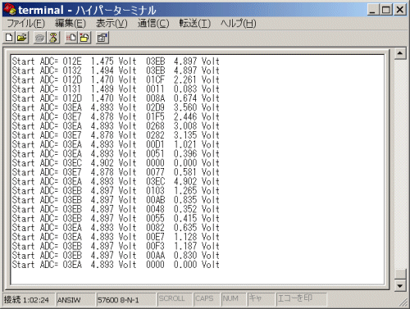410x309 pixels.
Task: Open the ヘルプ(H) menu
Action: click(x=239, y=23)
